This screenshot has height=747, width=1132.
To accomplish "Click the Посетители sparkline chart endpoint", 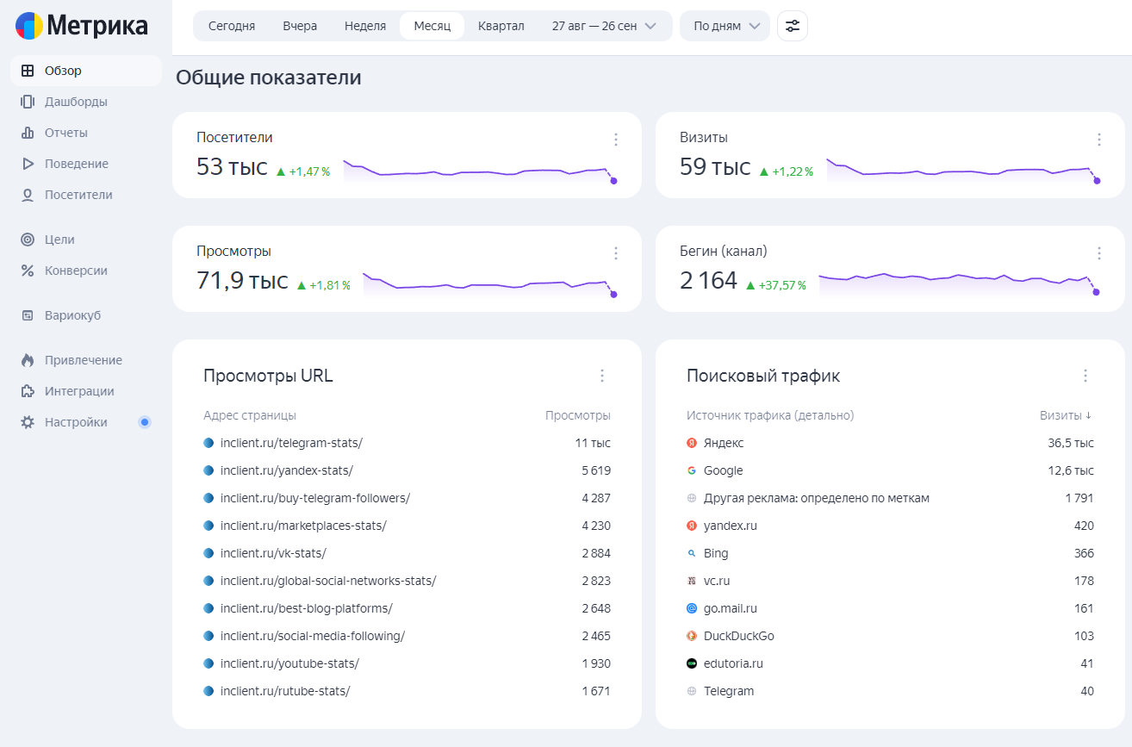I will point(613,181).
